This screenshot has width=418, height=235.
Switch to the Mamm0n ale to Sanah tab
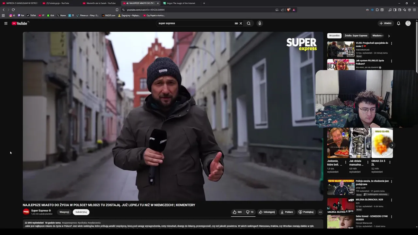[x=101, y=3]
